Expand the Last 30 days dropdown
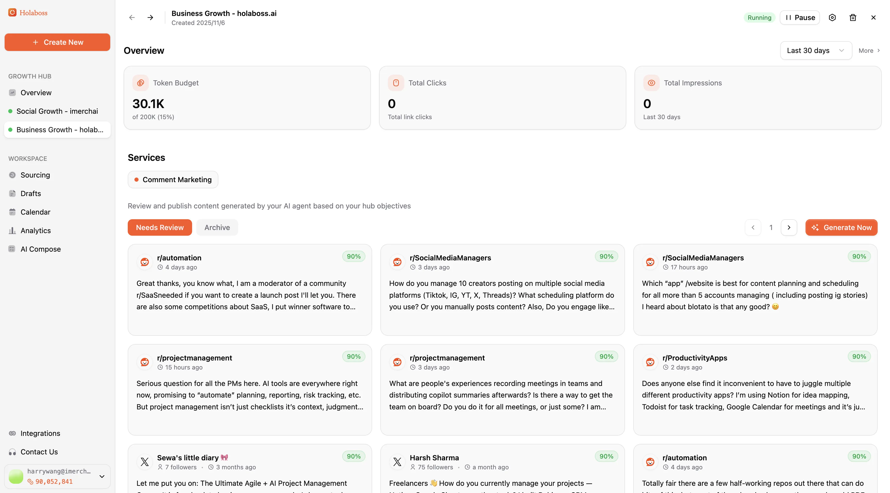Screen dimensions: 890x493 coord(816,50)
